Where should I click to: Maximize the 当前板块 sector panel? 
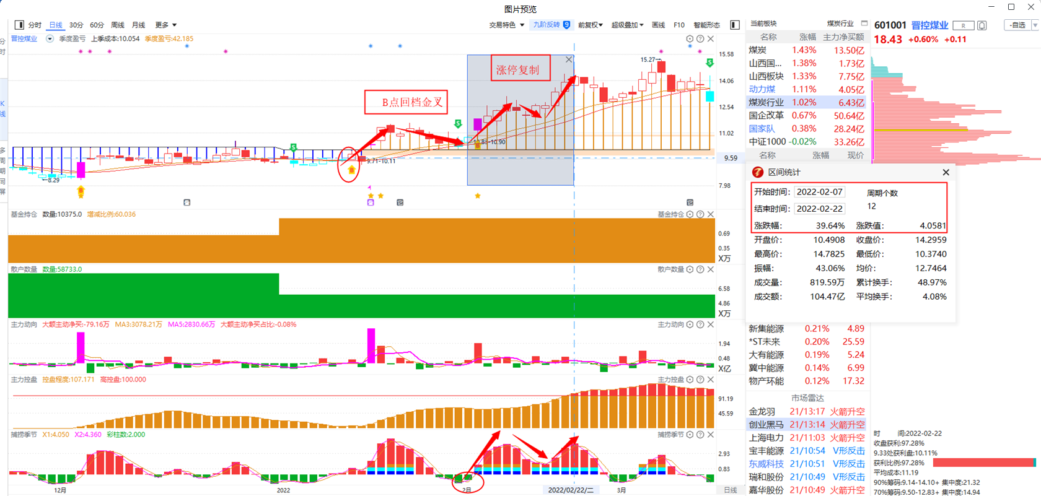(x=864, y=24)
